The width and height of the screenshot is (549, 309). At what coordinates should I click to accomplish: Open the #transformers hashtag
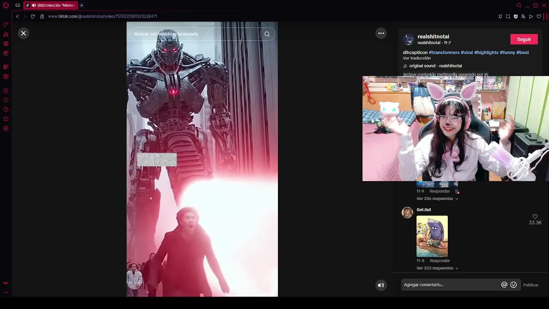444,52
